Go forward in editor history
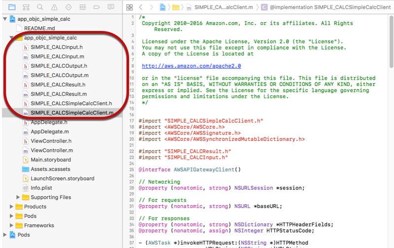This screenshot has width=394, height=248. [152, 7]
